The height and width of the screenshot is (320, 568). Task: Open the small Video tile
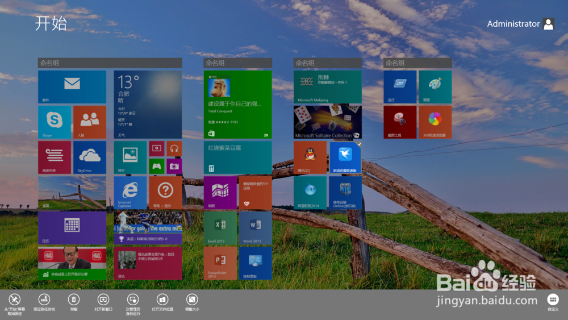pos(157,148)
